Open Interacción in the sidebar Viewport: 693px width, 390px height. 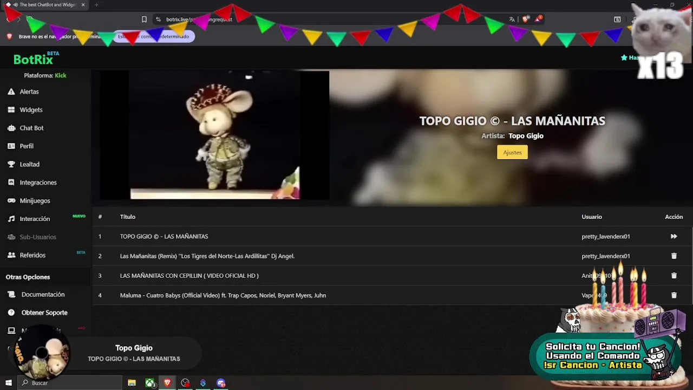pos(35,219)
